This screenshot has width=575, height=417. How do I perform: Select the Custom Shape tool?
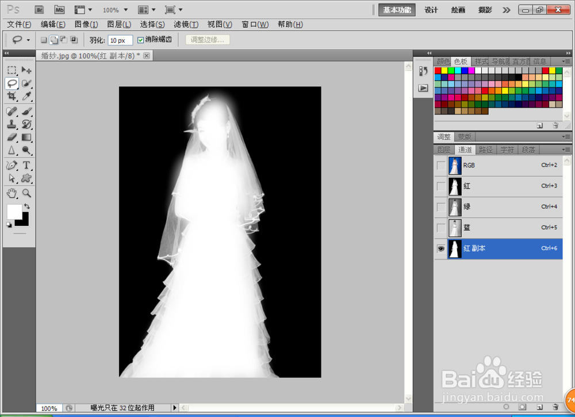[x=26, y=178]
